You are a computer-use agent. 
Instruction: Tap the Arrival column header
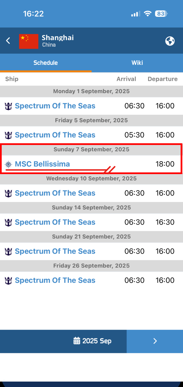click(x=126, y=79)
